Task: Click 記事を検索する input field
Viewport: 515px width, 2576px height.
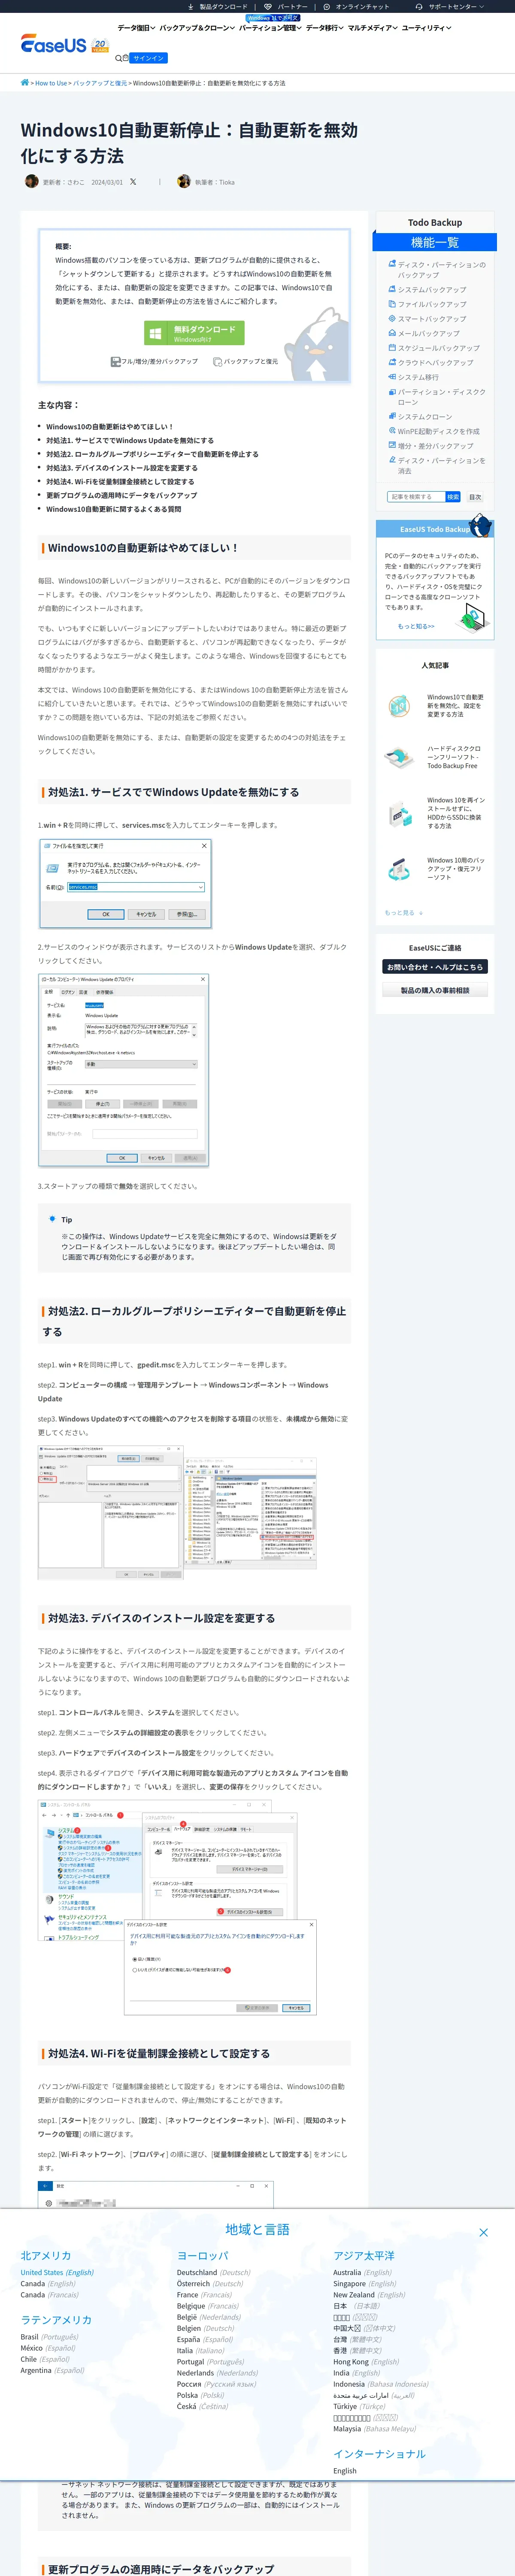Action: pos(416,497)
